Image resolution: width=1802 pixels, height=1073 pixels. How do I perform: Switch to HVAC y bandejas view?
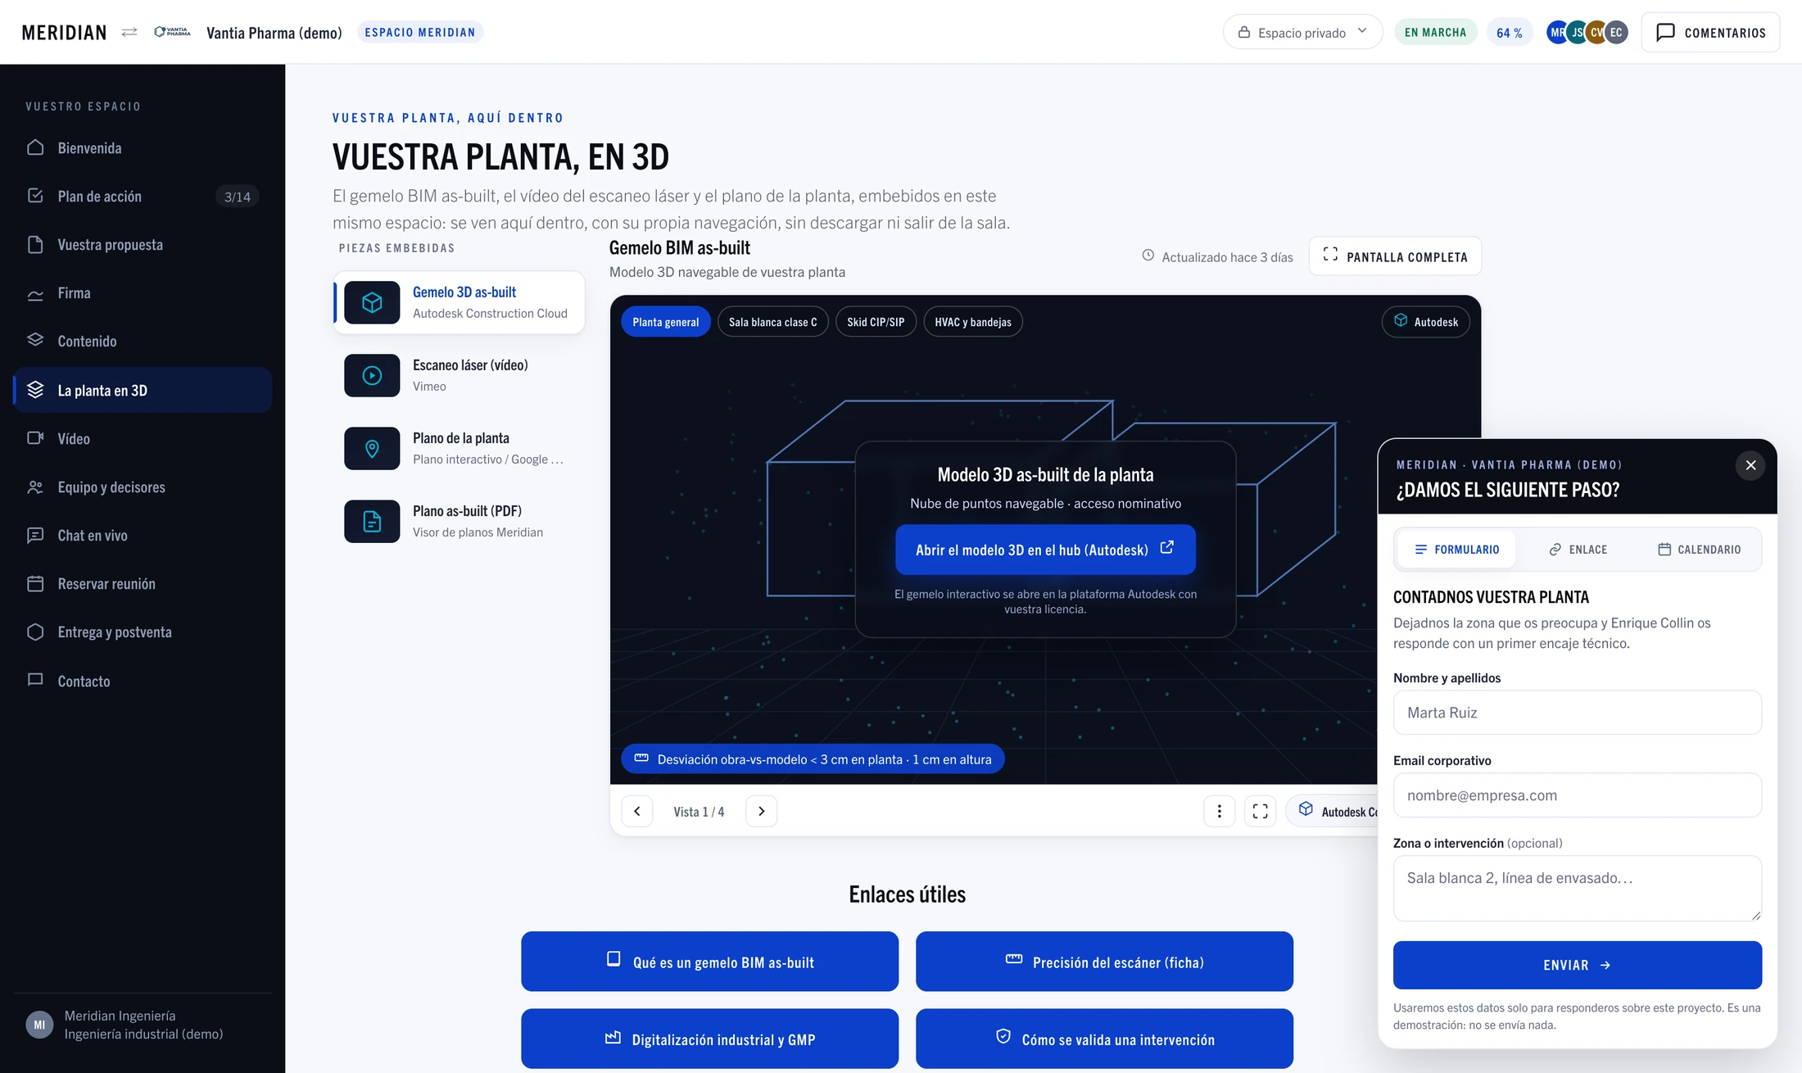[973, 322]
